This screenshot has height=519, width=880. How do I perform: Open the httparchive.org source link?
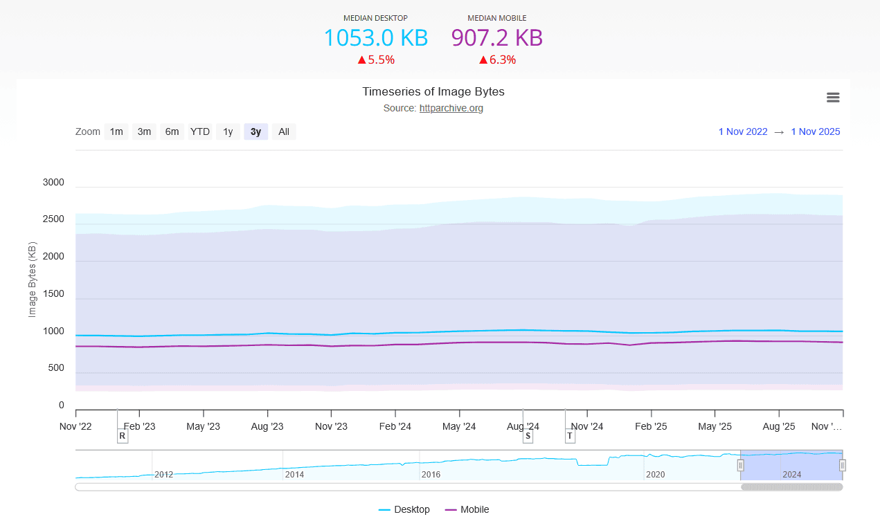point(451,108)
